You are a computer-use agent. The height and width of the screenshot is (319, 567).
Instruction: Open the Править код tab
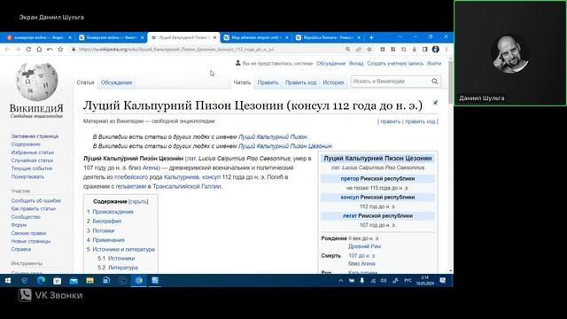(300, 82)
